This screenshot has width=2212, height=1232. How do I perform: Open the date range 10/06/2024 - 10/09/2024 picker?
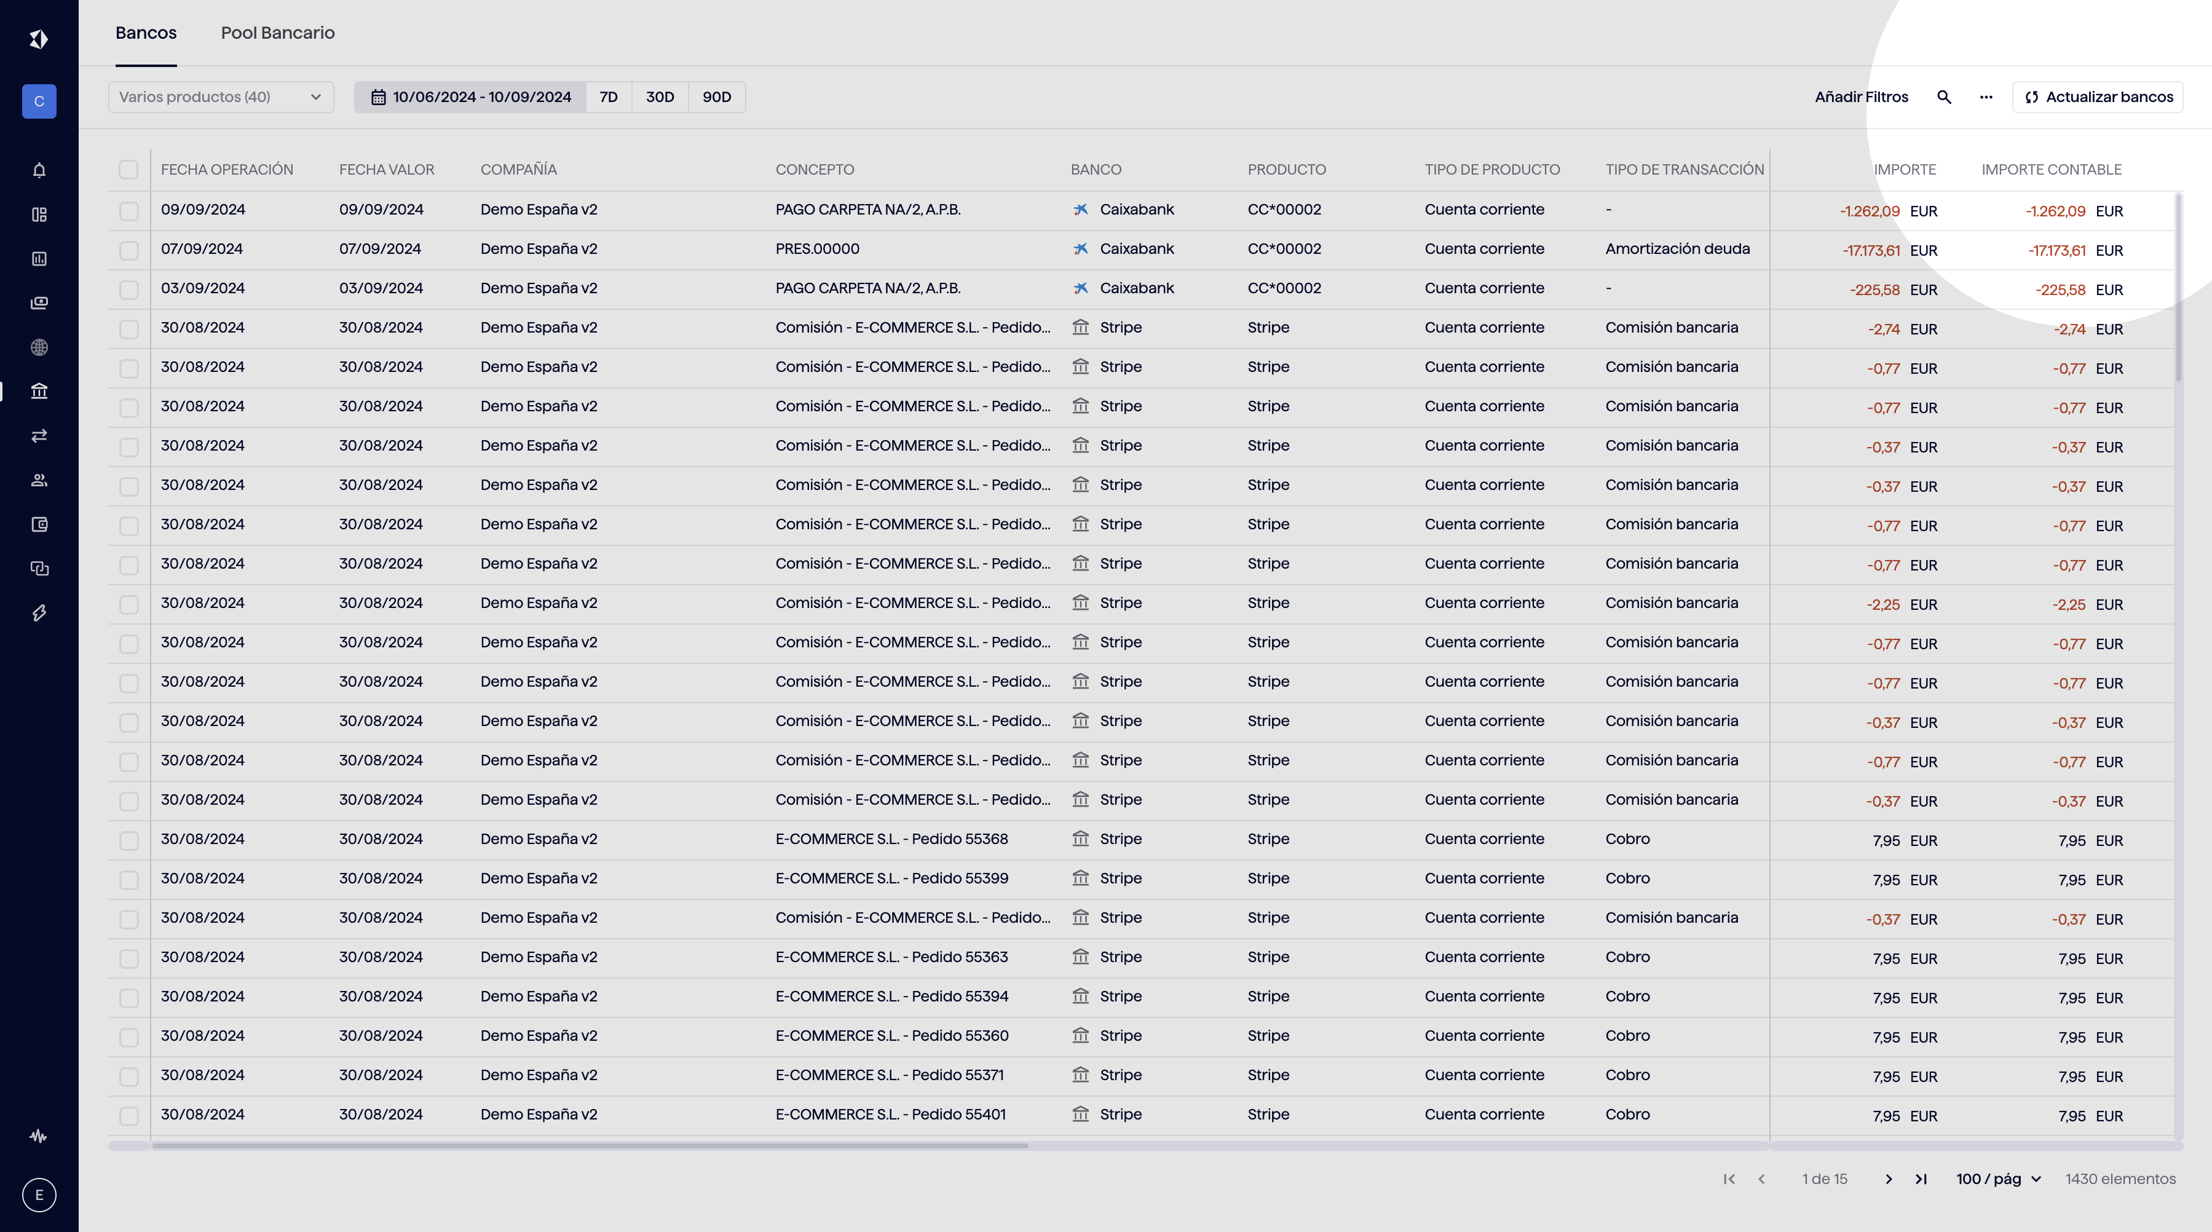(x=470, y=97)
